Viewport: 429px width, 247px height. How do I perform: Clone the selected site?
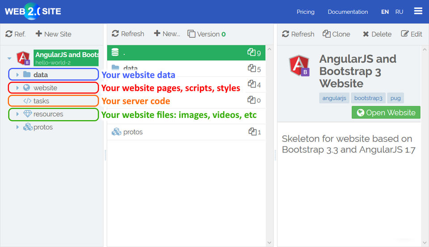[336, 34]
